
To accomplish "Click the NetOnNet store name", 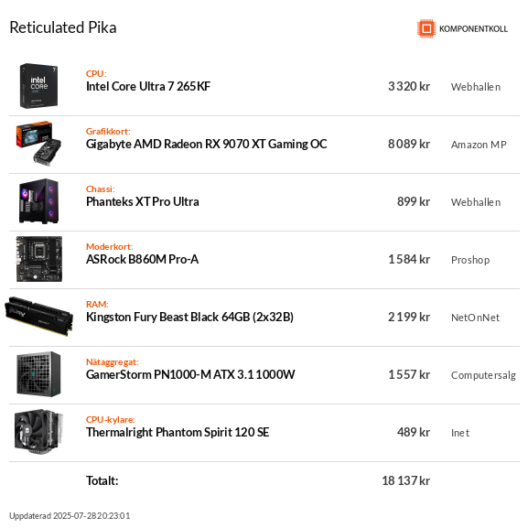I will (x=475, y=318).
